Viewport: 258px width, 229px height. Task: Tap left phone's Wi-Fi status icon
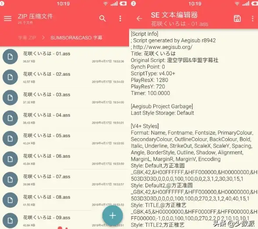click(x=105, y=4)
